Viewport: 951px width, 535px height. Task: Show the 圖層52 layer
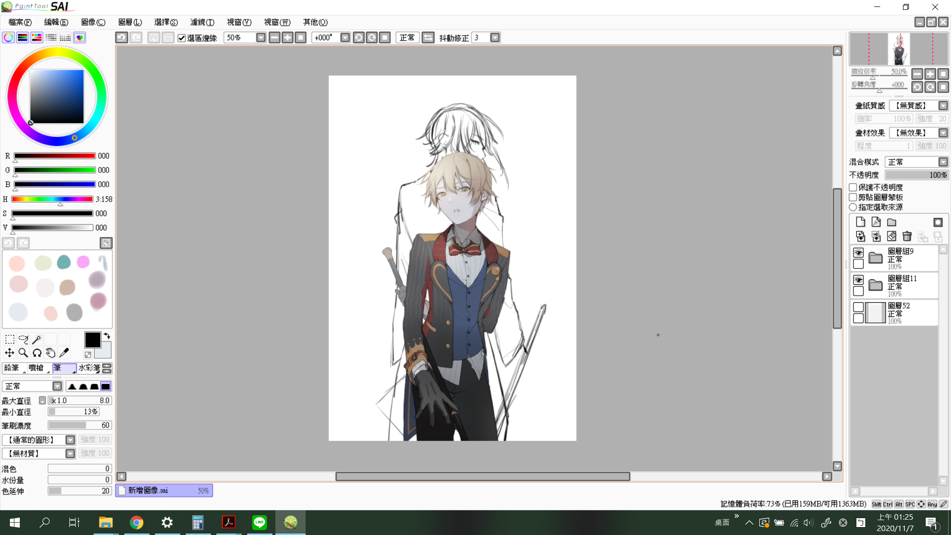[x=858, y=307]
